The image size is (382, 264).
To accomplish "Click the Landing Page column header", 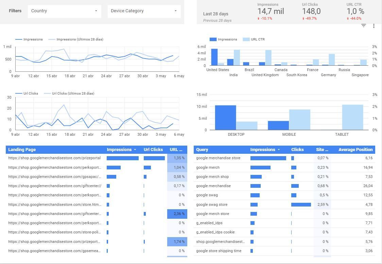I will (22, 150).
